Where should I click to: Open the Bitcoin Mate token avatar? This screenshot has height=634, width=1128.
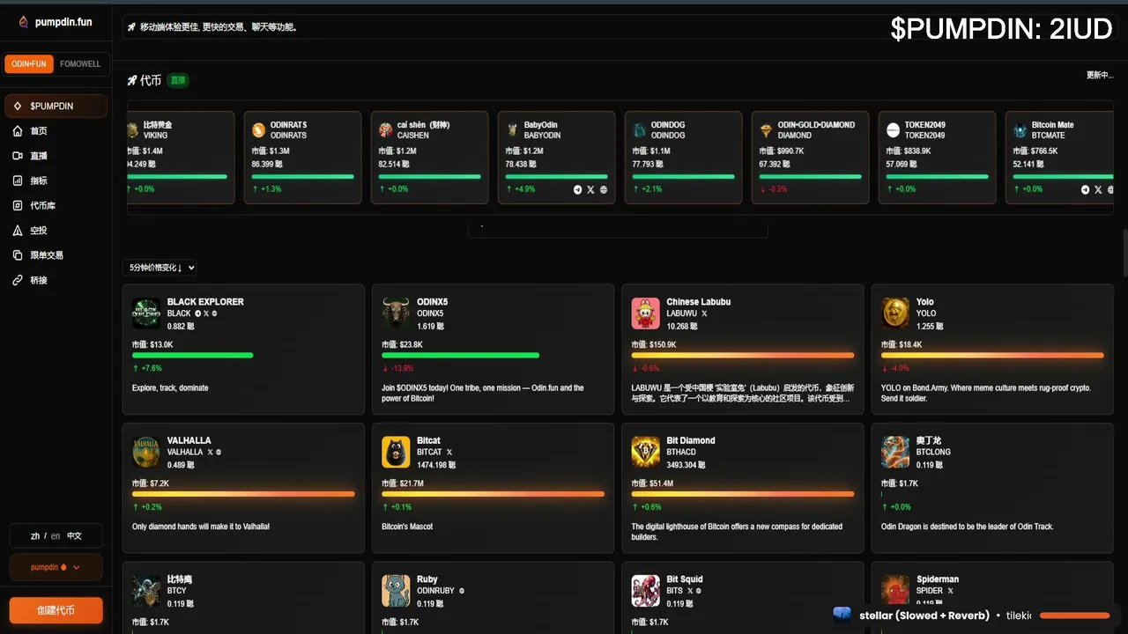pos(1020,130)
